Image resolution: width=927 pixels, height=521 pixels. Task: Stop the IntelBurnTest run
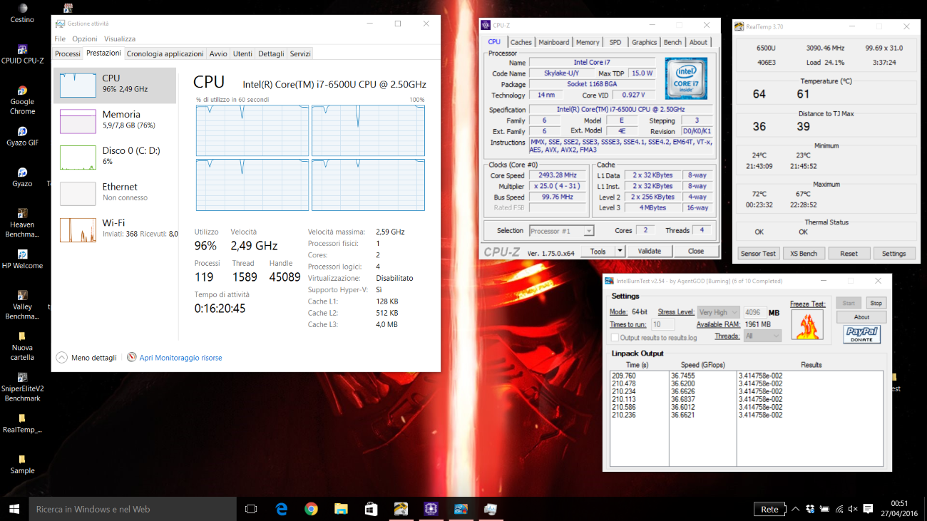tap(876, 303)
